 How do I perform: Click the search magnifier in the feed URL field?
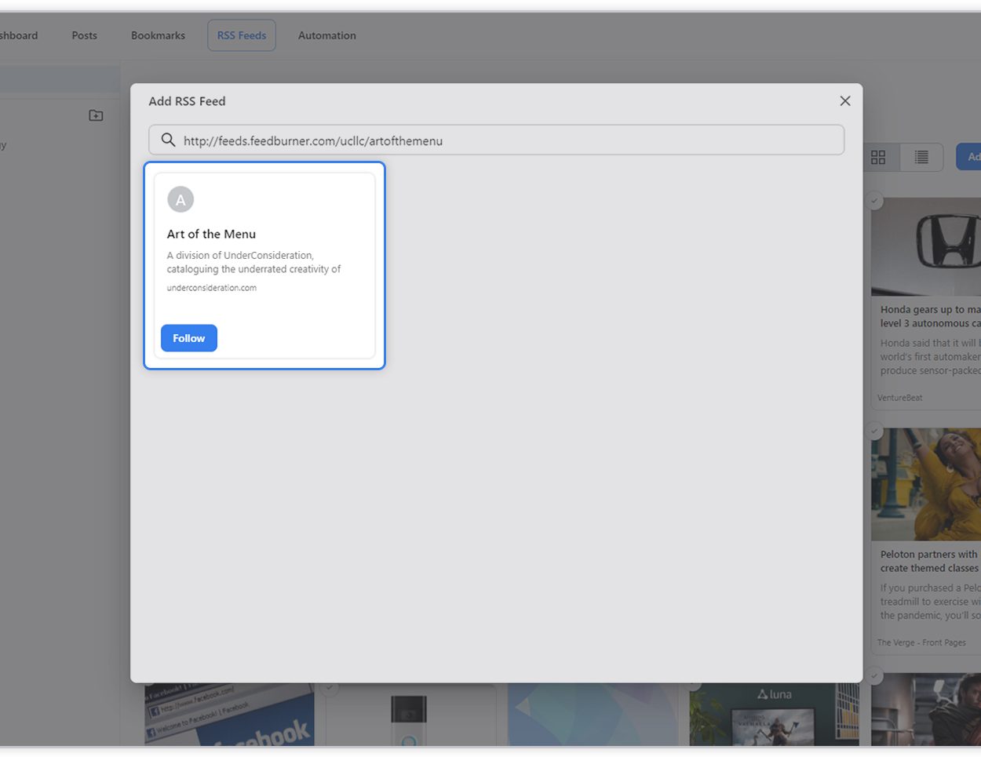tap(168, 140)
